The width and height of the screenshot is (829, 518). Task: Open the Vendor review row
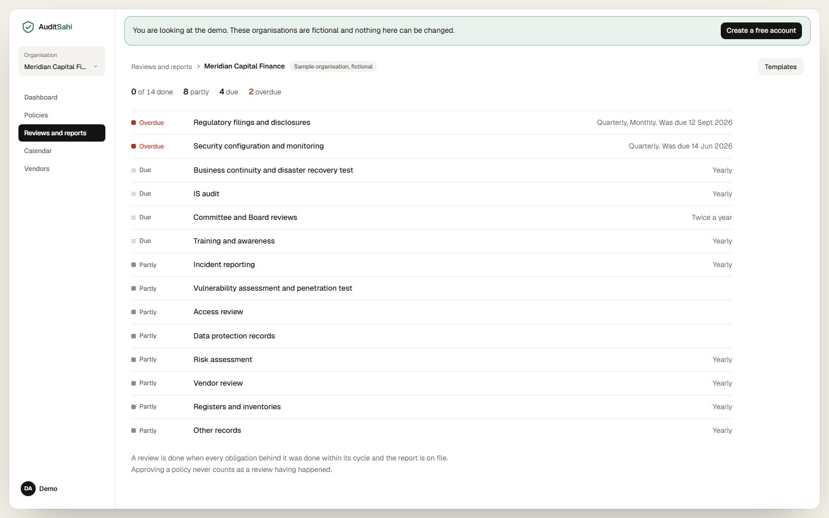click(432, 383)
